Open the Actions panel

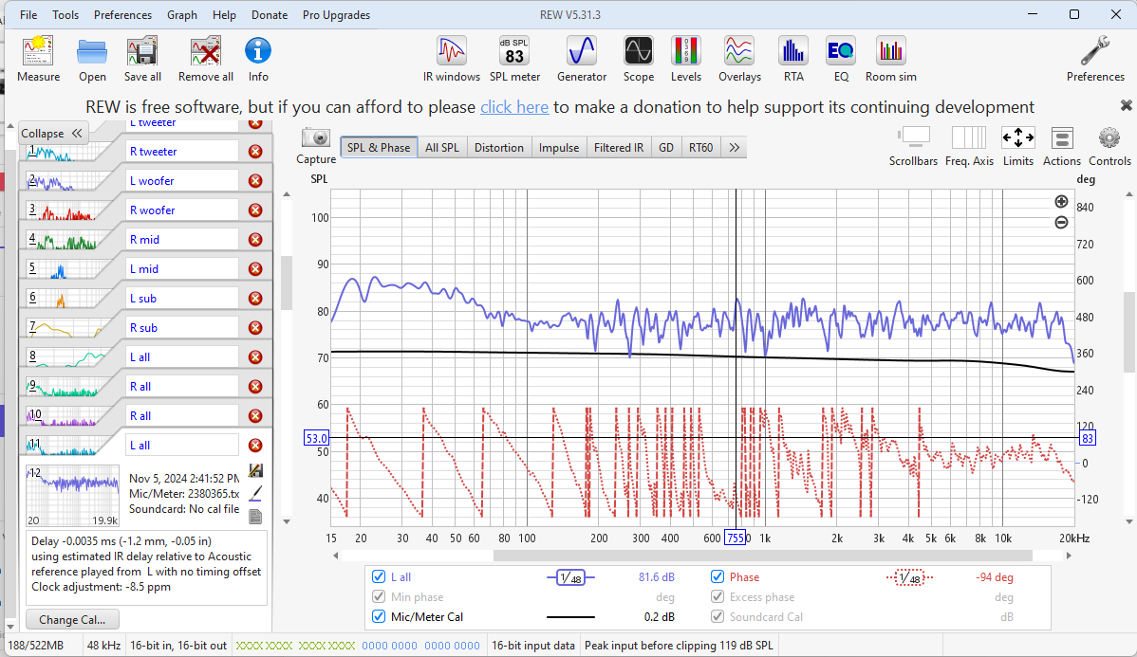coord(1062,146)
